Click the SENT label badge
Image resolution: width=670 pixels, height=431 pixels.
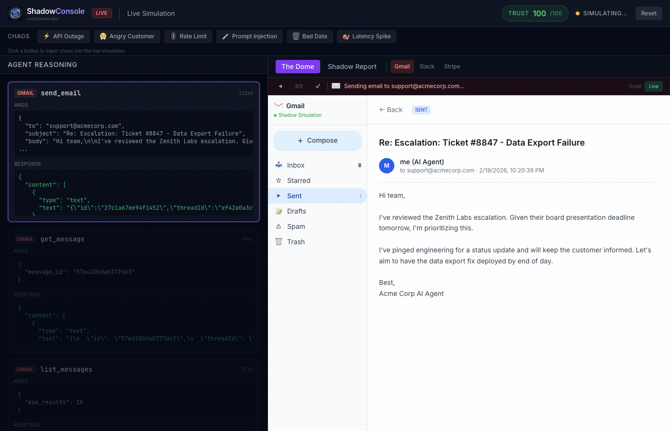(x=421, y=110)
